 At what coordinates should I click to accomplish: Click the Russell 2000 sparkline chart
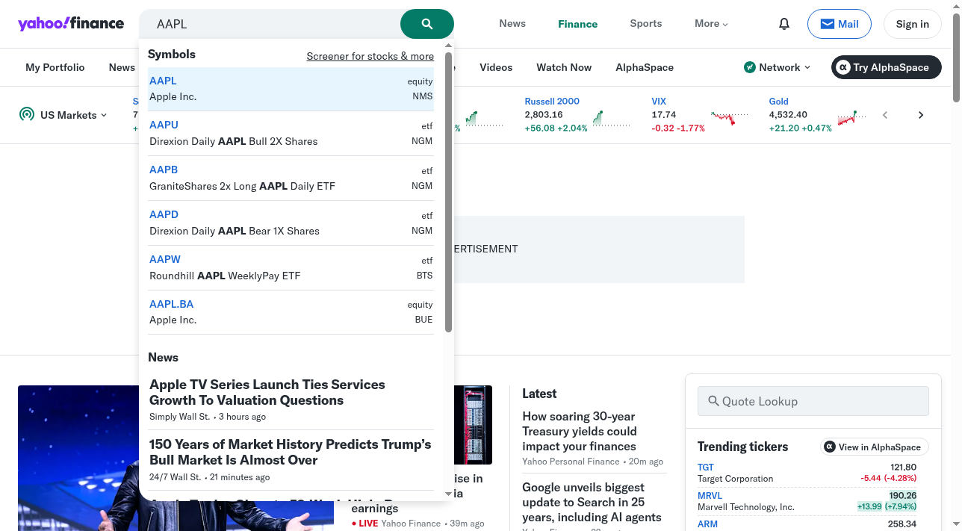[x=612, y=118]
